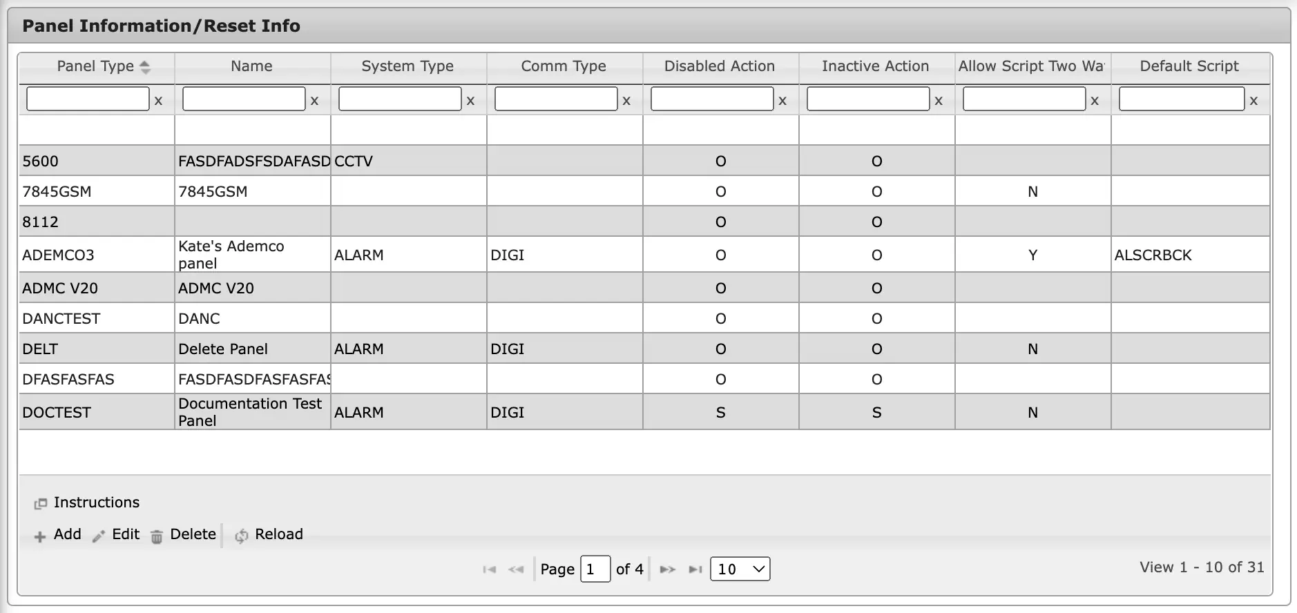Viewport: 1297px width, 613px height.
Task: Click the Allow Script Two Way filter field
Action: pos(1024,99)
